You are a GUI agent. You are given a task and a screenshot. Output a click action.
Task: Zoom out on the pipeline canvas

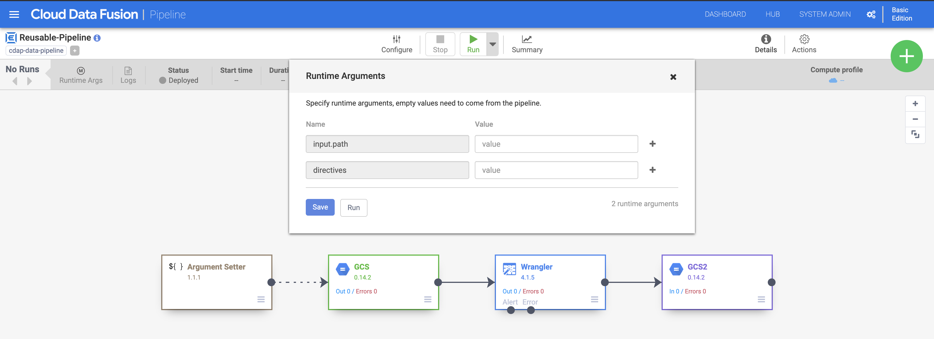(915, 119)
